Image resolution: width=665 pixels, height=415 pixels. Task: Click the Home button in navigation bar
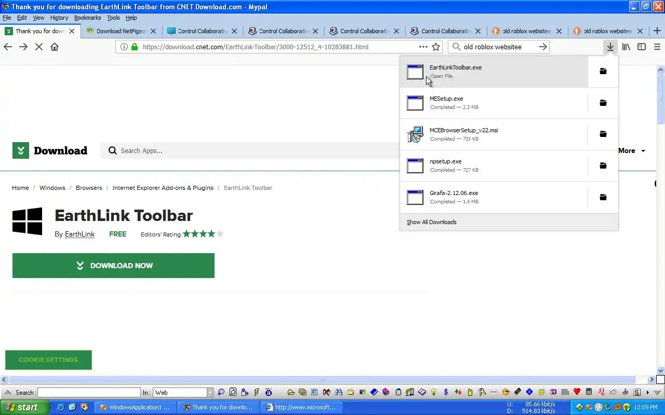click(x=55, y=47)
